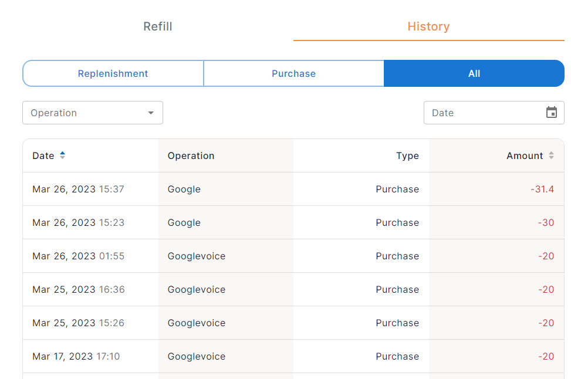Sort table by the Amount header

tap(525, 155)
